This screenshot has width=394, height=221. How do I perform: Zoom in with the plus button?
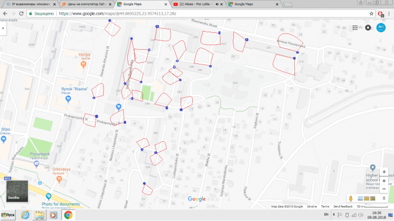click(384, 181)
